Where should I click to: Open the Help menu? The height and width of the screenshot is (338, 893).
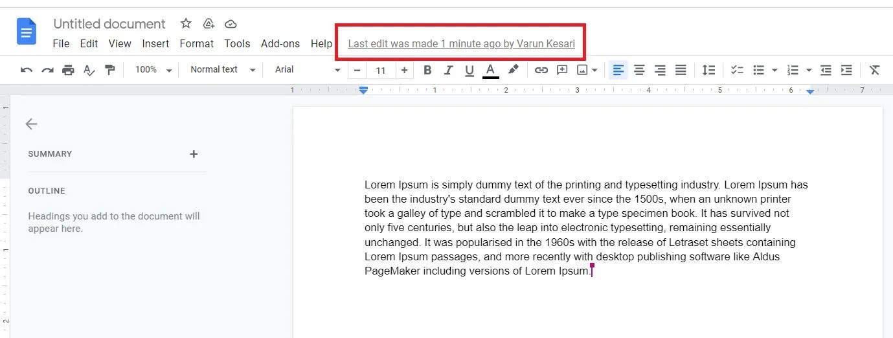(x=321, y=43)
